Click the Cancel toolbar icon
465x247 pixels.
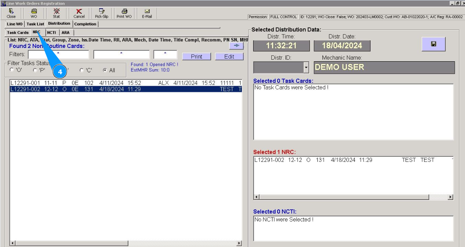(79, 13)
